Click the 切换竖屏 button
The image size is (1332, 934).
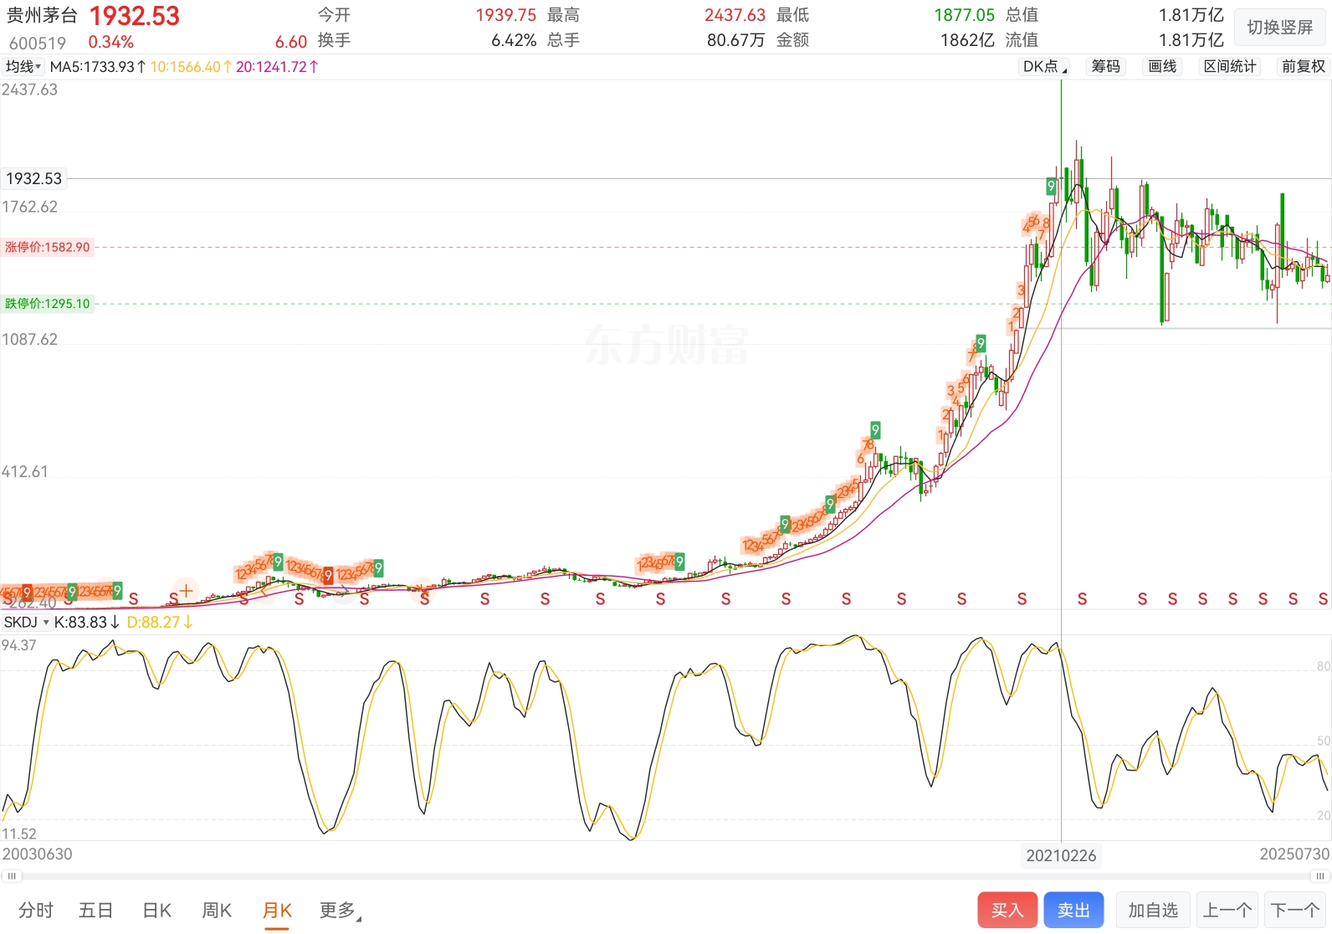[1280, 28]
